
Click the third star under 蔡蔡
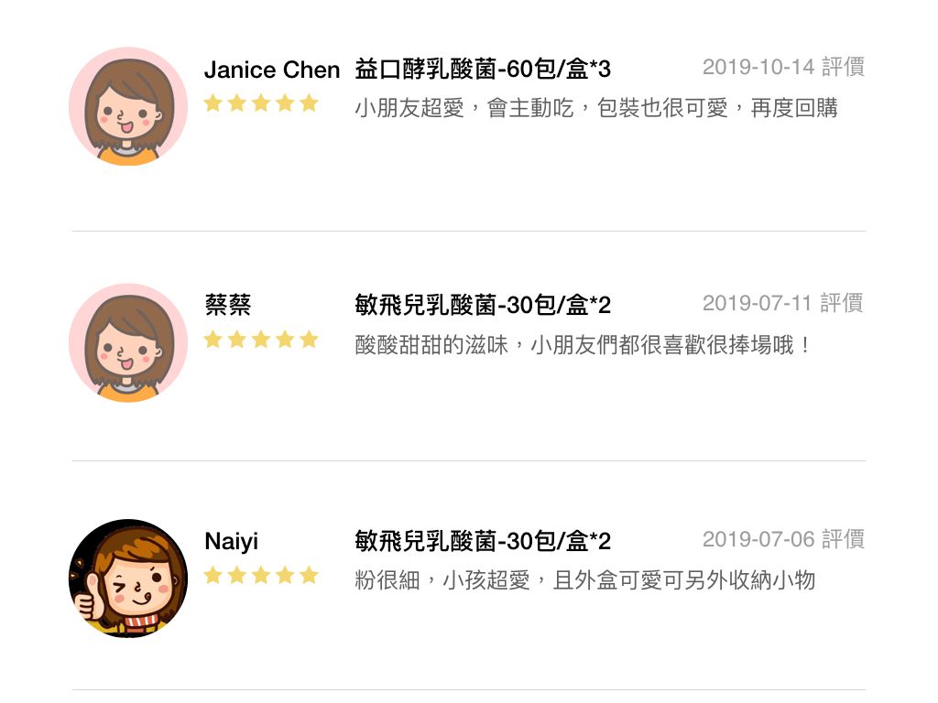pyautogui.click(x=261, y=340)
